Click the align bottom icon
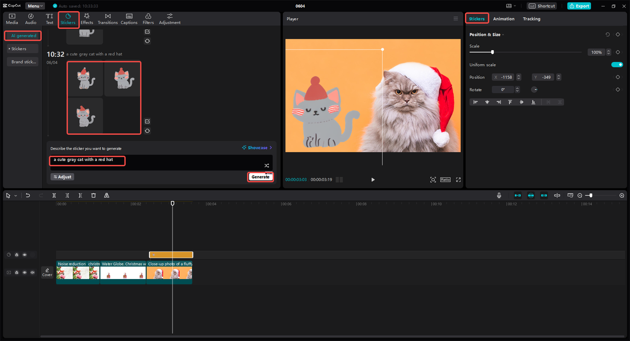 [x=533, y=102]
